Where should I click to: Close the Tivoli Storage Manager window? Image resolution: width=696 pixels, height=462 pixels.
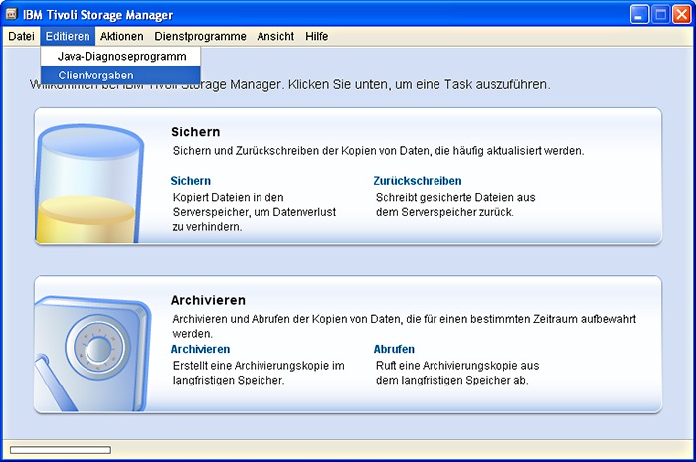(681, 14)
